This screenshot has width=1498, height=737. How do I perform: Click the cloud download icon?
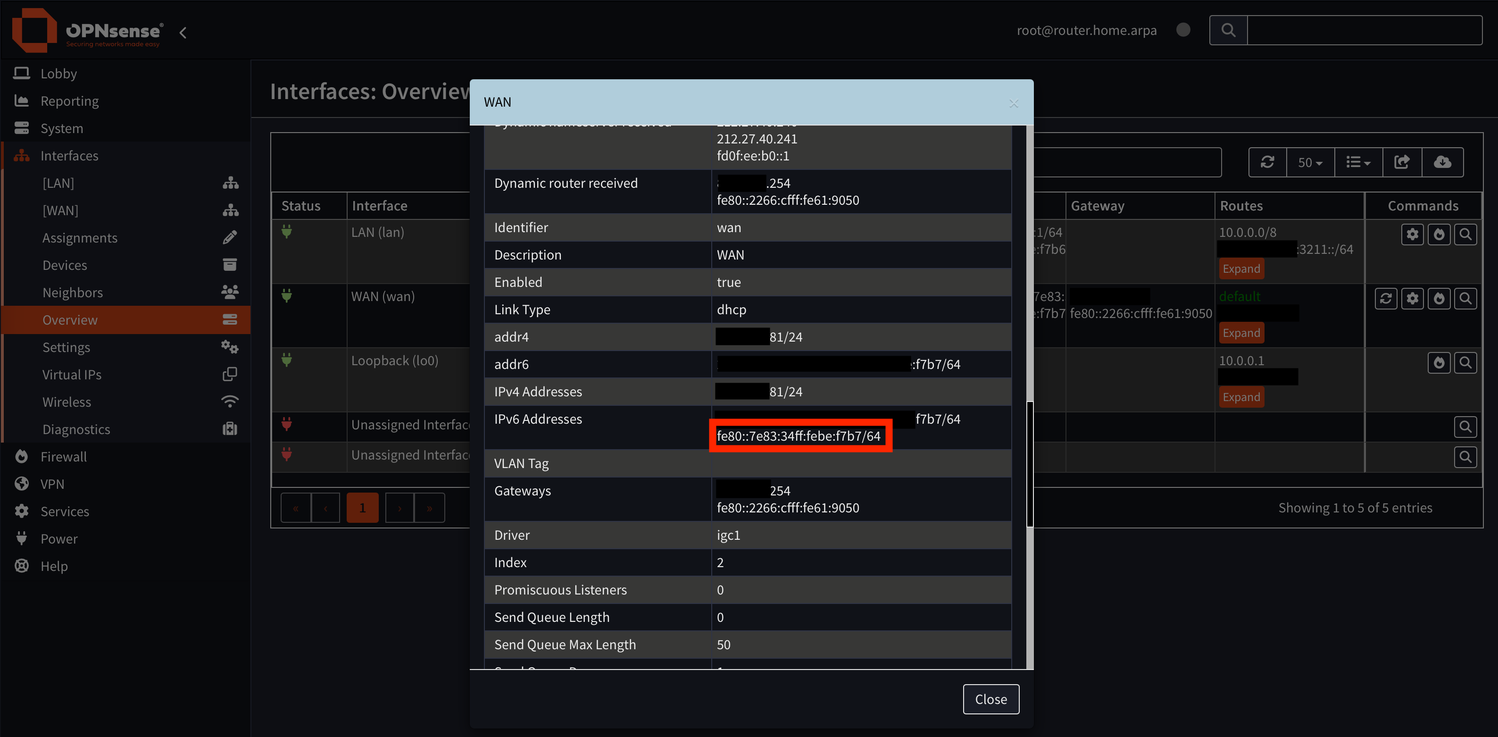pyautogui.click(x=1442, y=162)
